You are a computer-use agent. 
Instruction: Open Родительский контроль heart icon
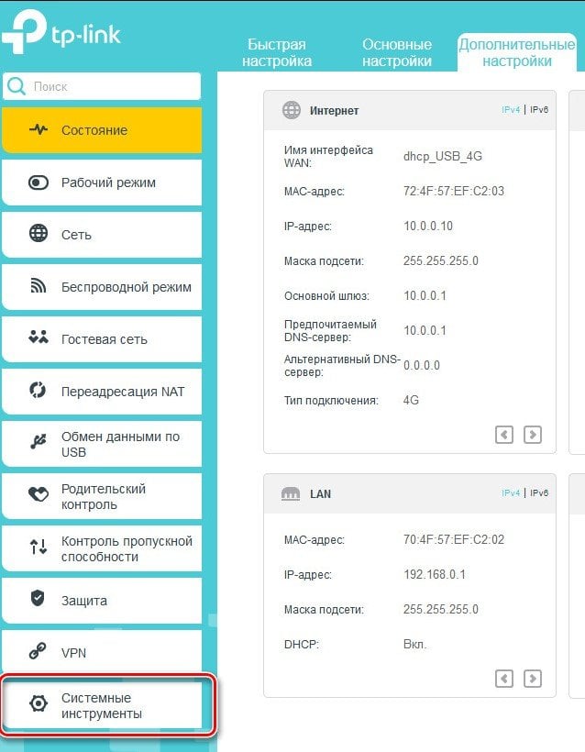pyautogui.click(x=39, y=493)
